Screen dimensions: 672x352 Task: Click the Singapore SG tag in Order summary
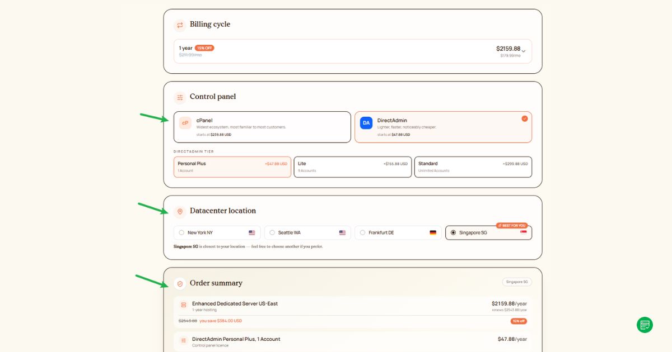517,282
